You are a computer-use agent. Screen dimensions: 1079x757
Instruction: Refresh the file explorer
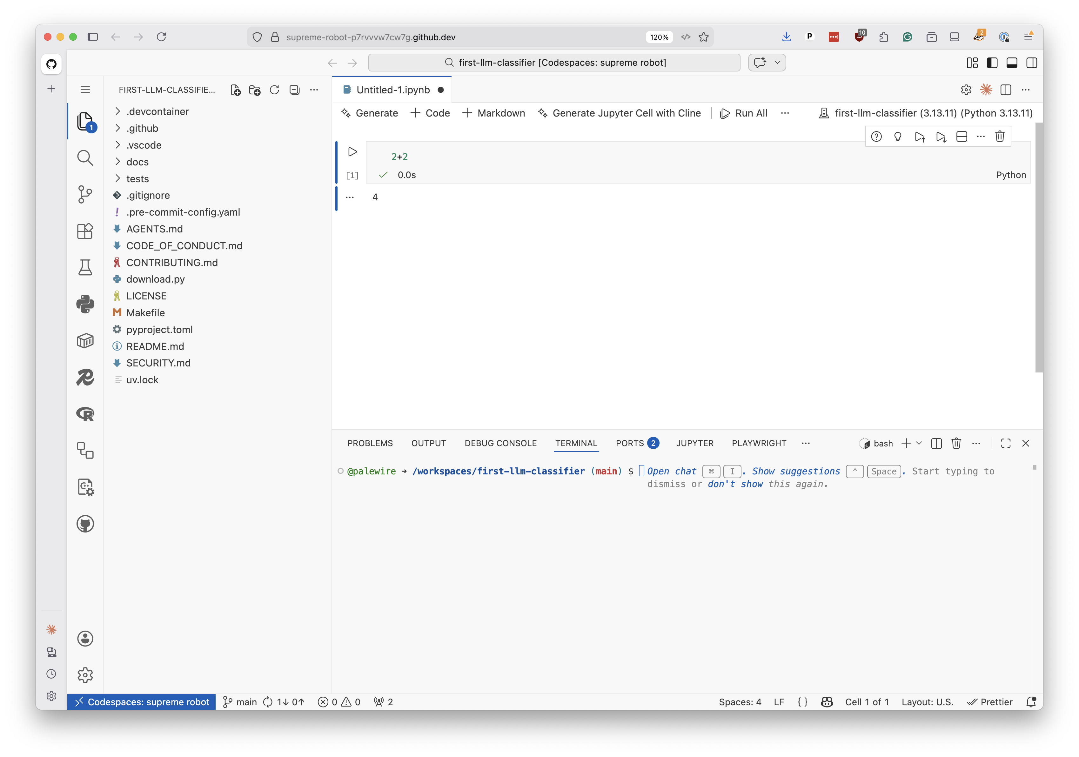point(274,90)
